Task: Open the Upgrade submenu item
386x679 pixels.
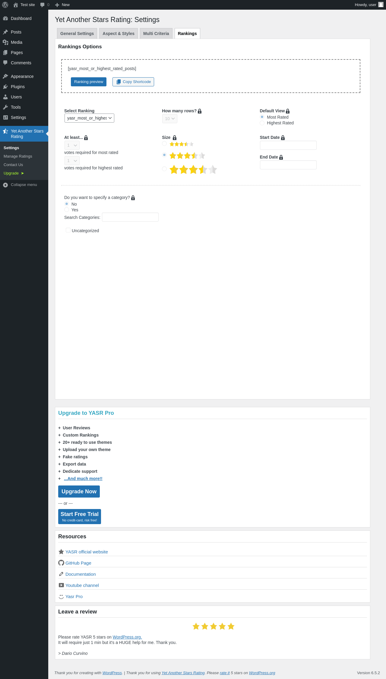Action: click(14, 173)
